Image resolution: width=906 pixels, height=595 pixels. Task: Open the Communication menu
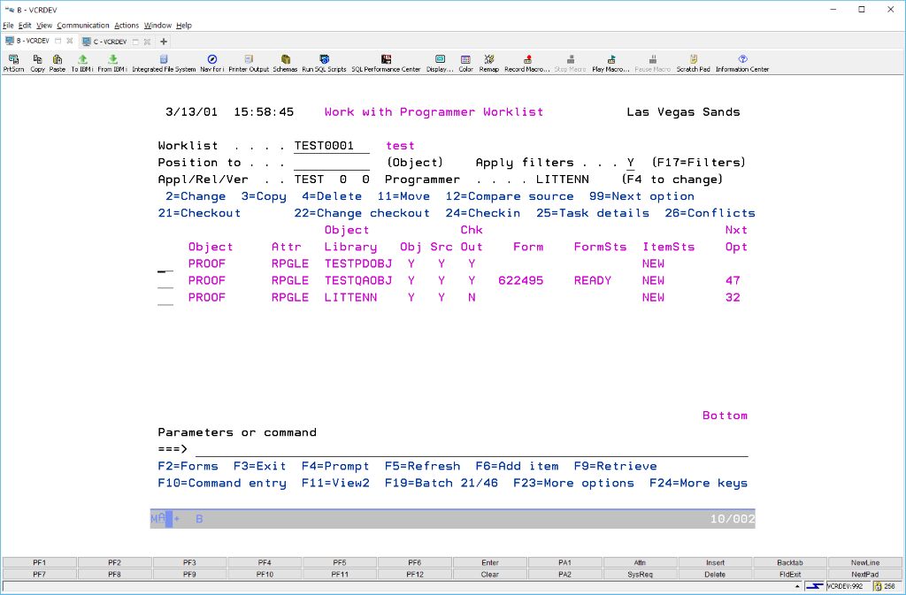[82, 26]
